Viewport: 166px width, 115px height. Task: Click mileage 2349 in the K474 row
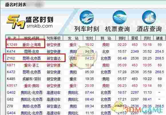pyautogui.click(x=135, y=52)
